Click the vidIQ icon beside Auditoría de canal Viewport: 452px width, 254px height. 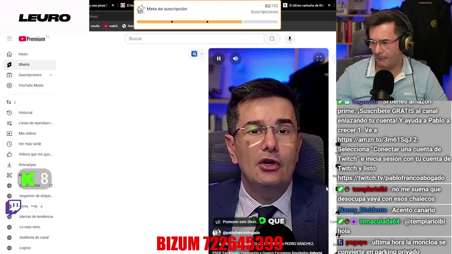(10, 237)
